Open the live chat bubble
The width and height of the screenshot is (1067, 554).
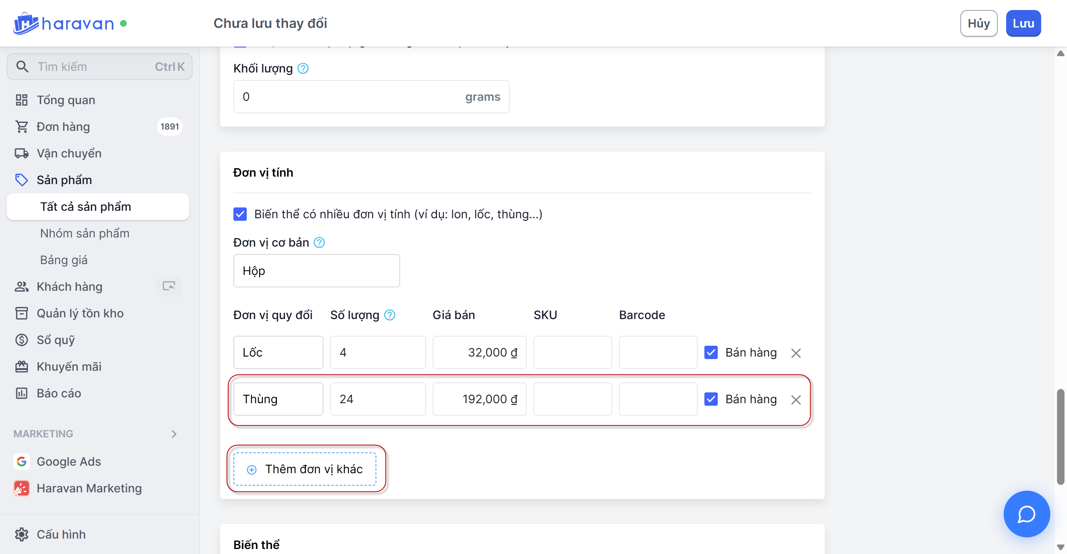click(1026, 514)
